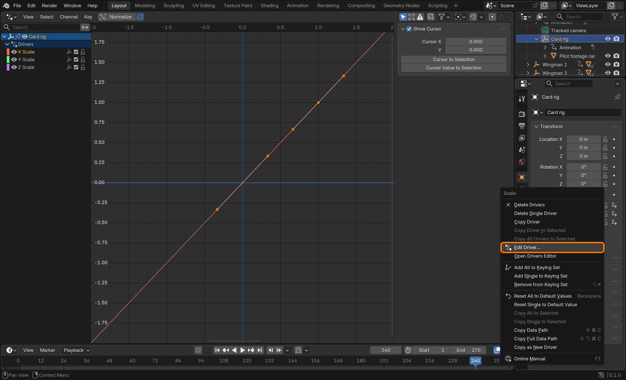626x380 pixels.
Task: Switch to the Shading workspace tab
Action: click(270, 5)
